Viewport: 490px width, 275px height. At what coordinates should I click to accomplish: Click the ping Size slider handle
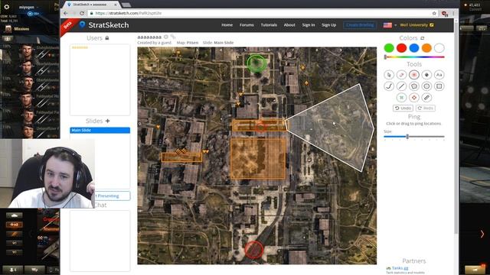[x=407, y=137]
